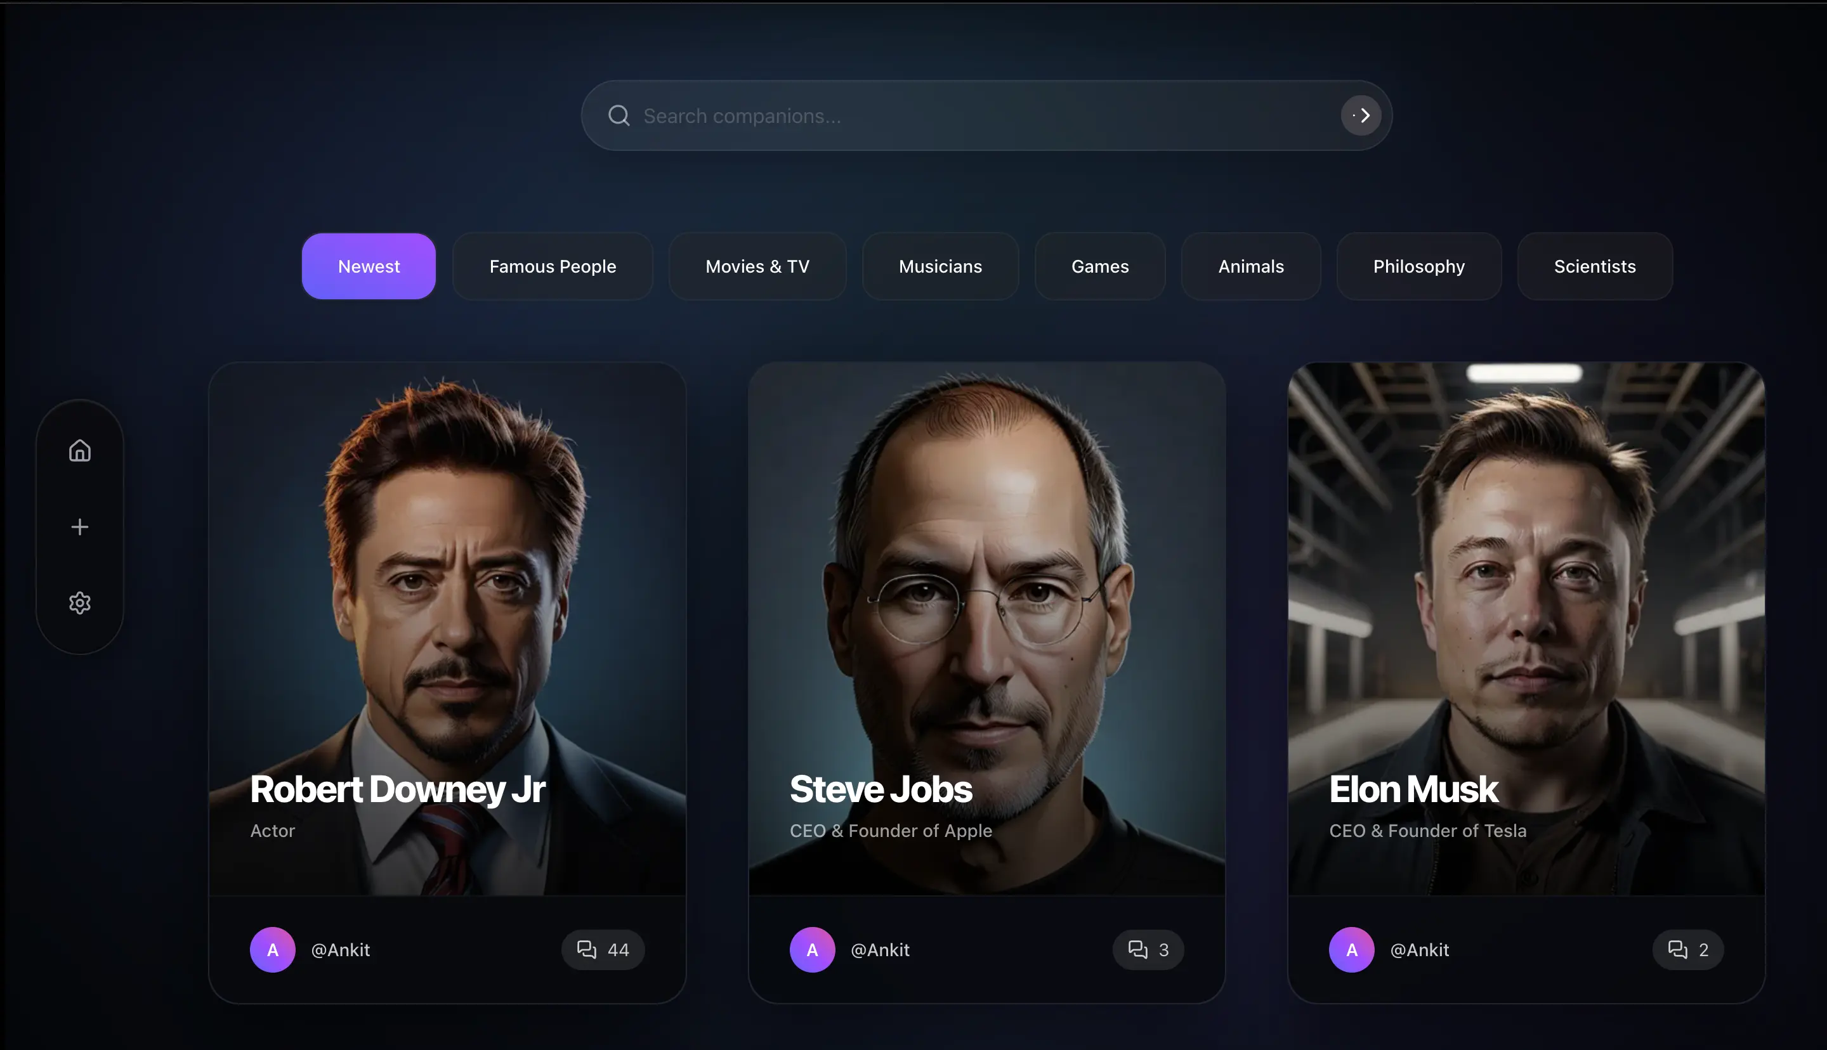The width and height of the screenshot is (1827, 1050).
Task: Click Ankit avatar on Elon Musk card
Action: pos(1351,949)
